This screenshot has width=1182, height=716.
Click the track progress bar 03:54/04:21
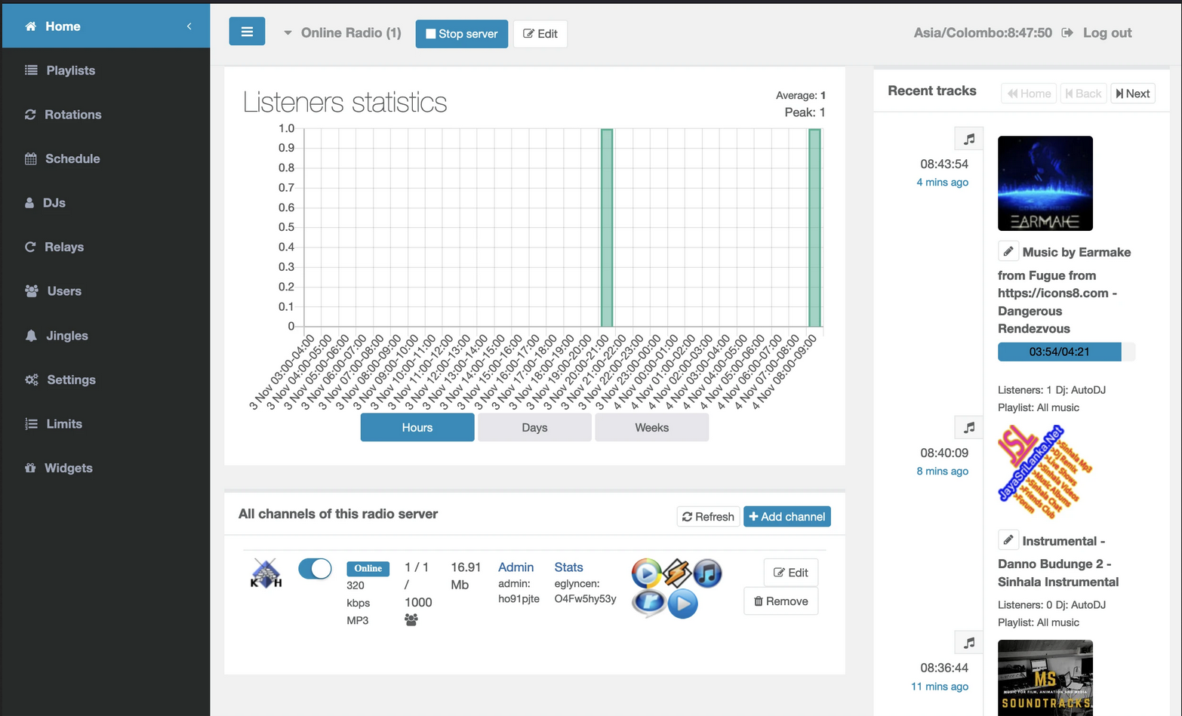[1065, 352]
